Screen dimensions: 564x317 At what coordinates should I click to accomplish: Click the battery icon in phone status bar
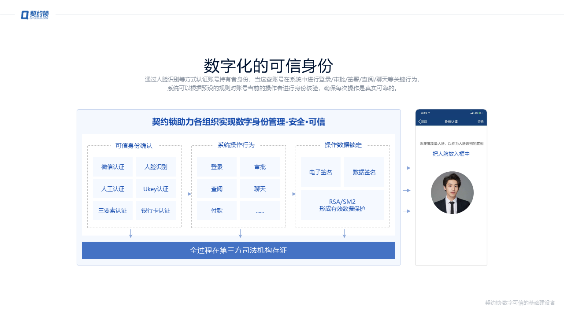(x=481, y=113)
